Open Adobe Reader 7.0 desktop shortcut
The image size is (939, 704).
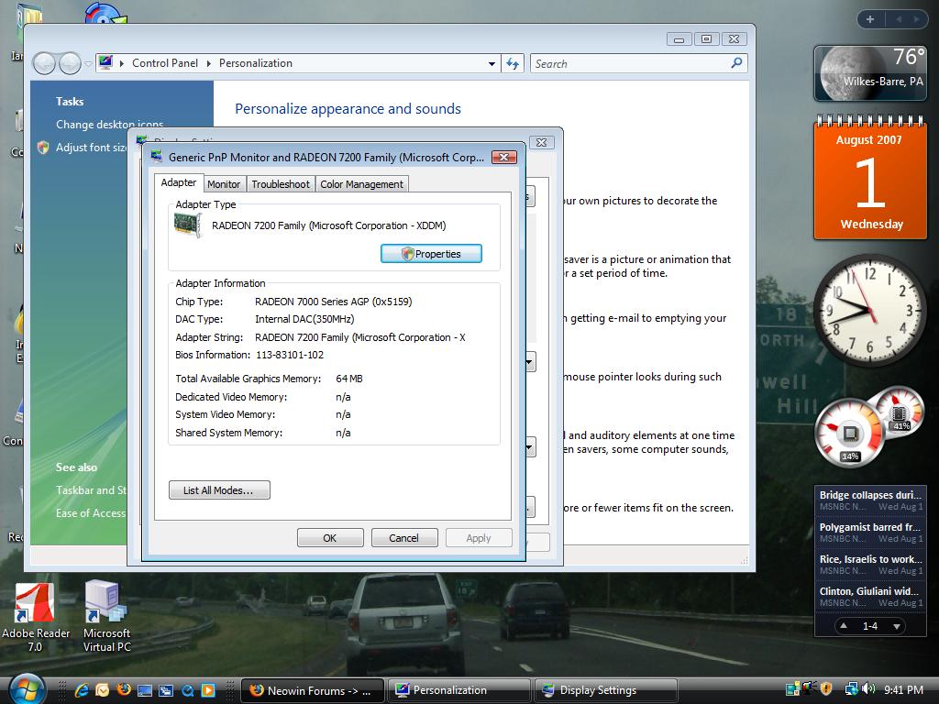pyautogui.click(x=35, y=610)
